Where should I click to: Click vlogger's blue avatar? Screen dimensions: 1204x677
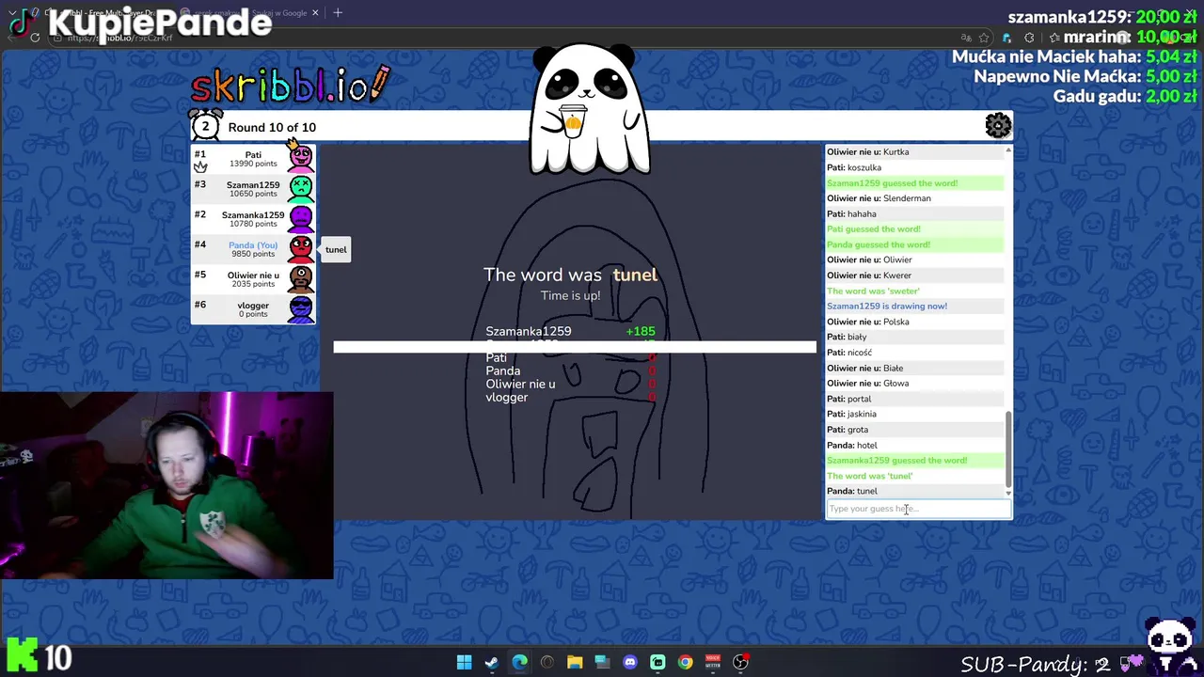(x=301, y=308)
